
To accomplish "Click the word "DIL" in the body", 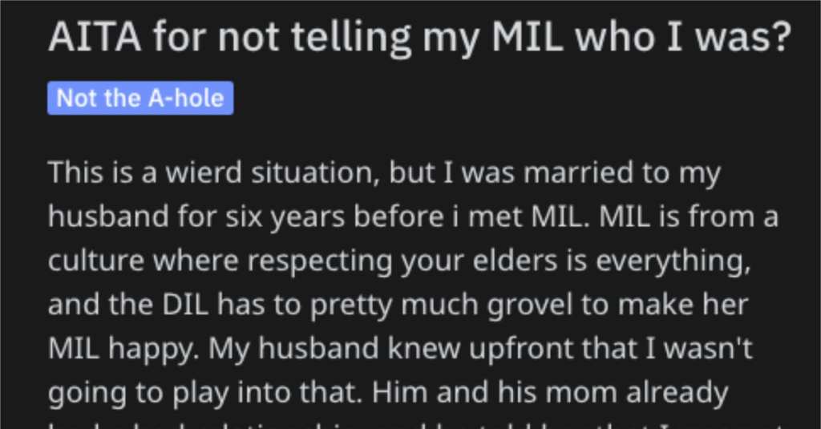I will coord(185,305).
